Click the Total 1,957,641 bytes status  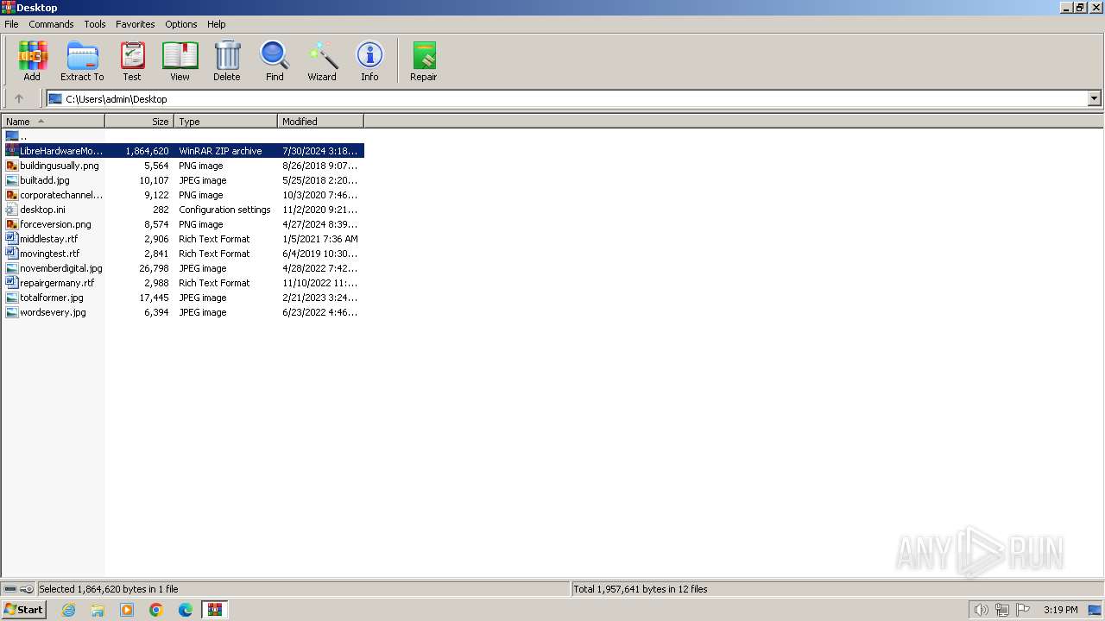(x=641, y=589)
